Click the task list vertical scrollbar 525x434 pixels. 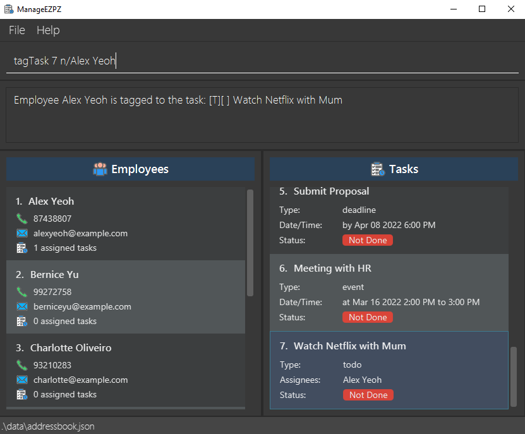tap(514, 377)
